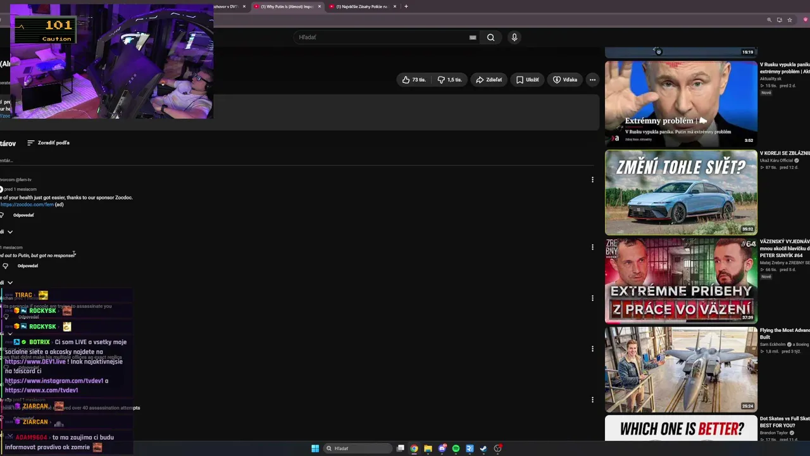Open 'Flying the Most Advanced' video title

(x=785, y=334)
